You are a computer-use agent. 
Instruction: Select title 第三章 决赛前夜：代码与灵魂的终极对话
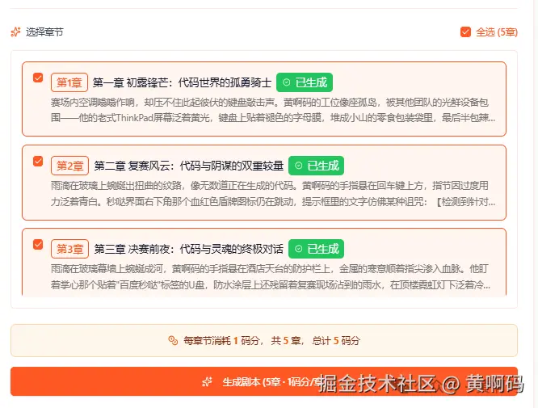pos(189,249)
